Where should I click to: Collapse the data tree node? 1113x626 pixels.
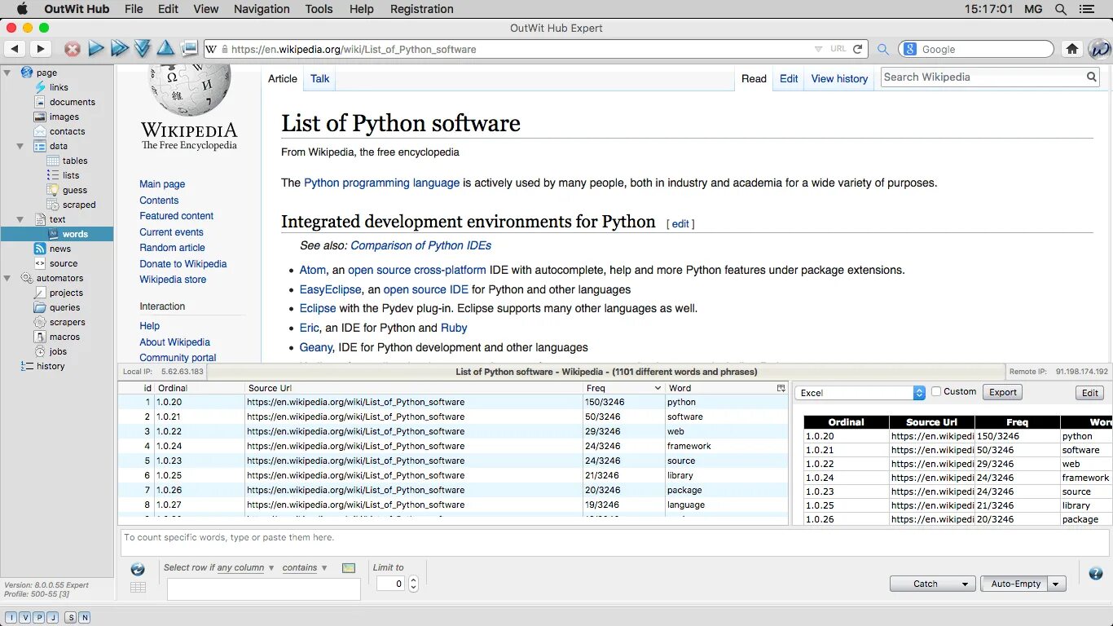[20, 146]
